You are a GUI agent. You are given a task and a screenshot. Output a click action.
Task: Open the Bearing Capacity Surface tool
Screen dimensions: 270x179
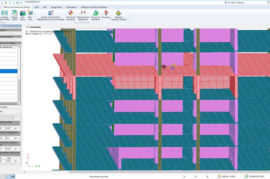(x=119, y=15)
